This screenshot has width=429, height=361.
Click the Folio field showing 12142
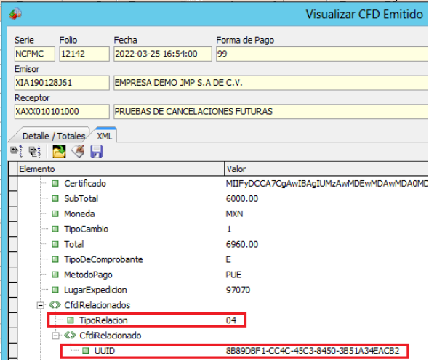click(84, 54)
